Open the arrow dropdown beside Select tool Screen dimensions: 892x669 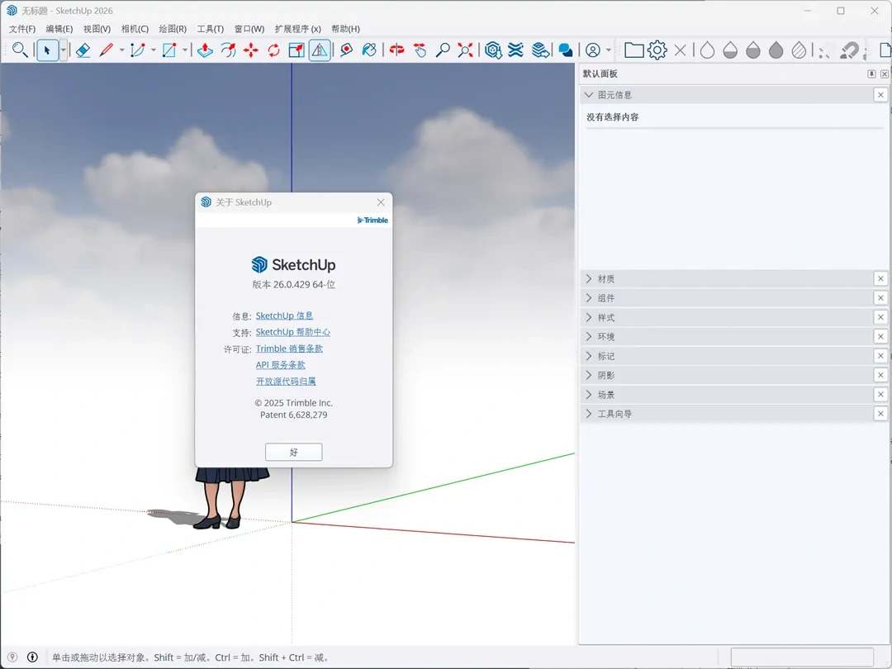pyautogui.click(x=63, y=50)
